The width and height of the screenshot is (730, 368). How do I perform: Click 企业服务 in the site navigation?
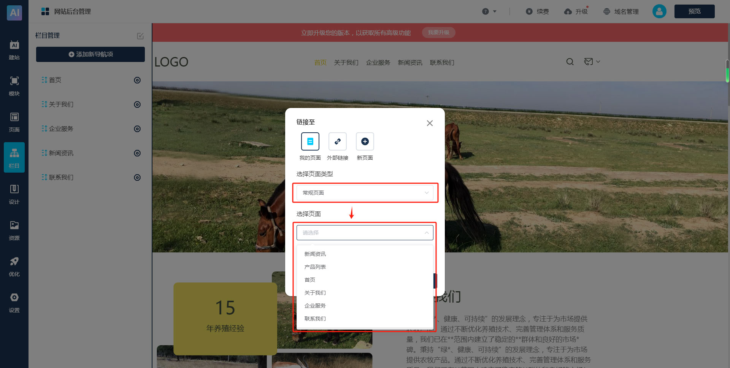(x=378, y=62)
